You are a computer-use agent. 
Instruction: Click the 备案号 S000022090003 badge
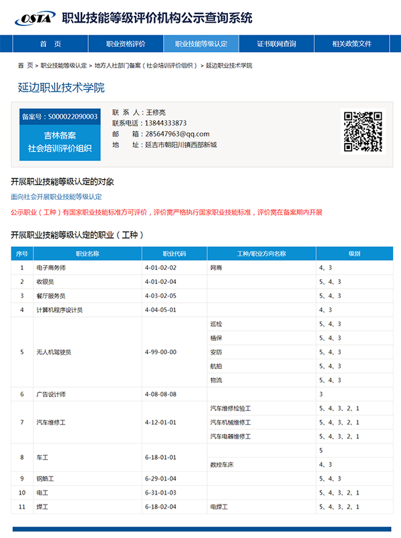(x=59, y=117)
